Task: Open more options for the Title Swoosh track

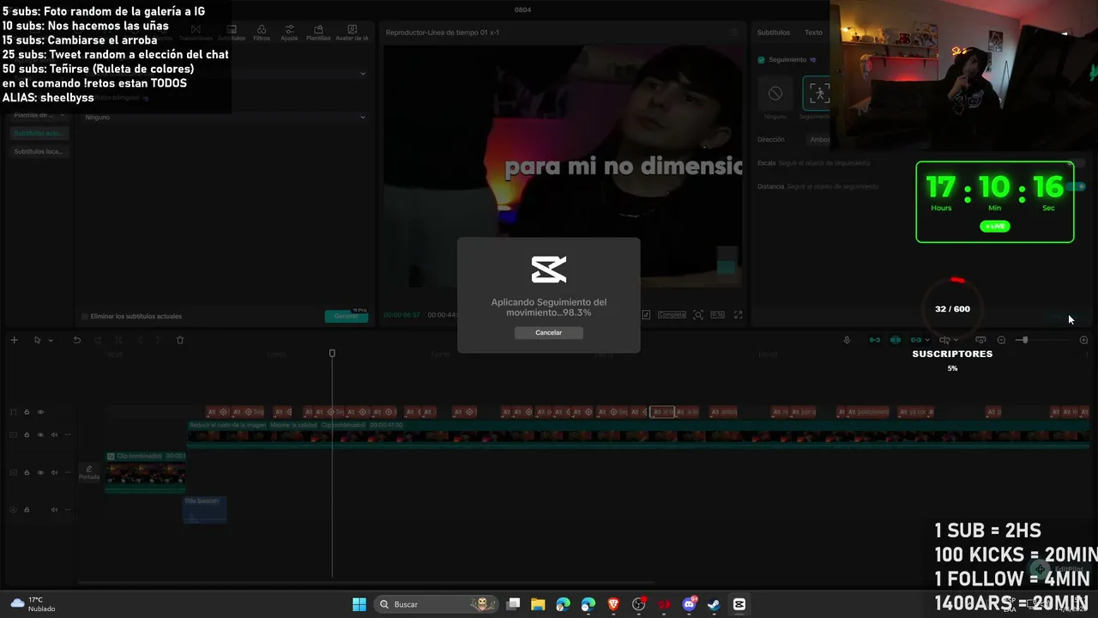Action: pyautogui.click(x=68, y=510)
